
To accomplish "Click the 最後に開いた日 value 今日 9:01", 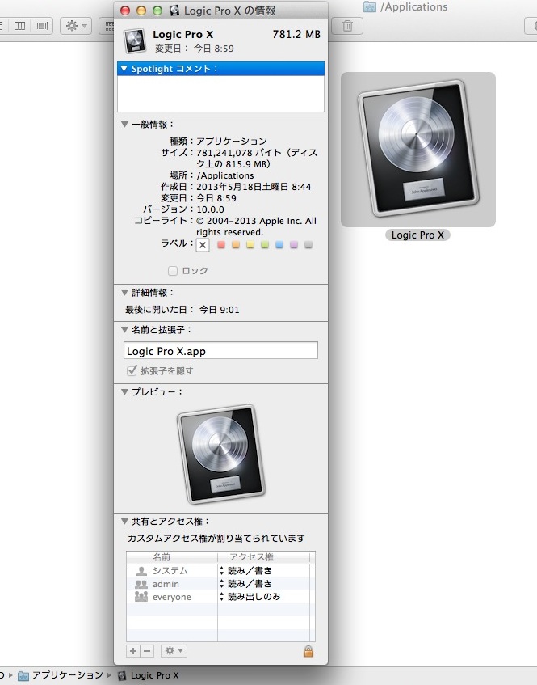I will pos(220,310).
